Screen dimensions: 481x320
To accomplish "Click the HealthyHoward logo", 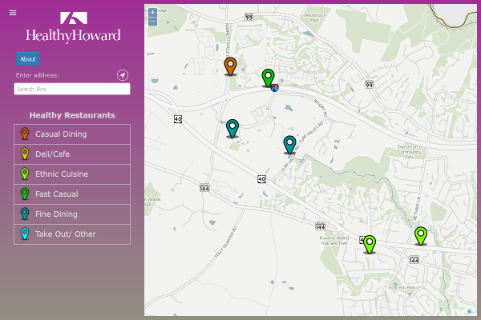I will 73,27.
